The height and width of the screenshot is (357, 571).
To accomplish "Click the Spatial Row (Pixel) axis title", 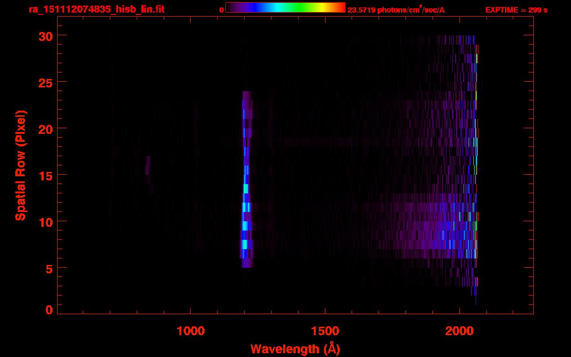I will [20, 165].
